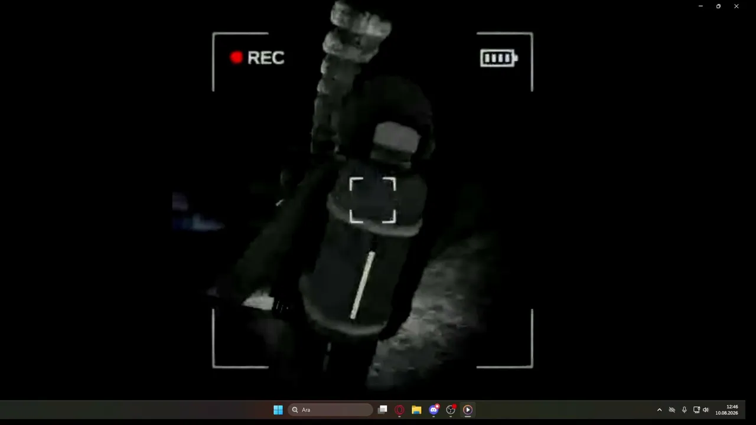
Task: Open the crossed-out cloud sync tray icon
Action: (x=672, y=410)
